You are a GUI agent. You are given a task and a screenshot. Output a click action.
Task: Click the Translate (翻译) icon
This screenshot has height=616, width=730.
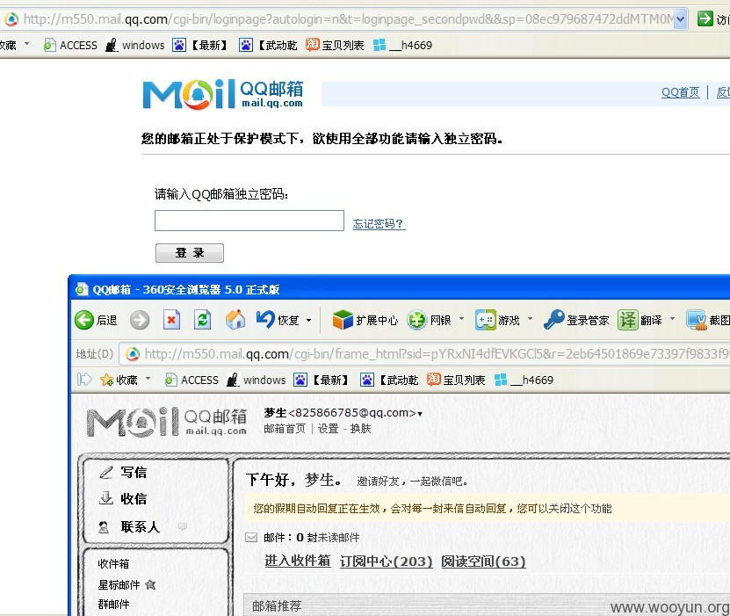coord(627,321)
